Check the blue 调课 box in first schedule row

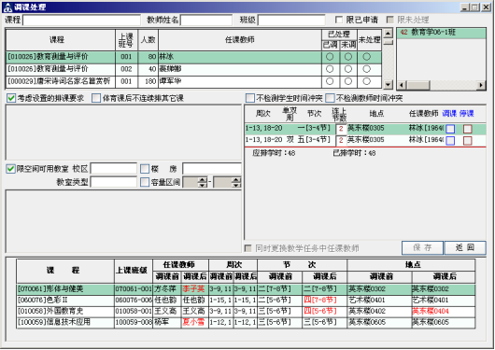(x=450, y=129)
